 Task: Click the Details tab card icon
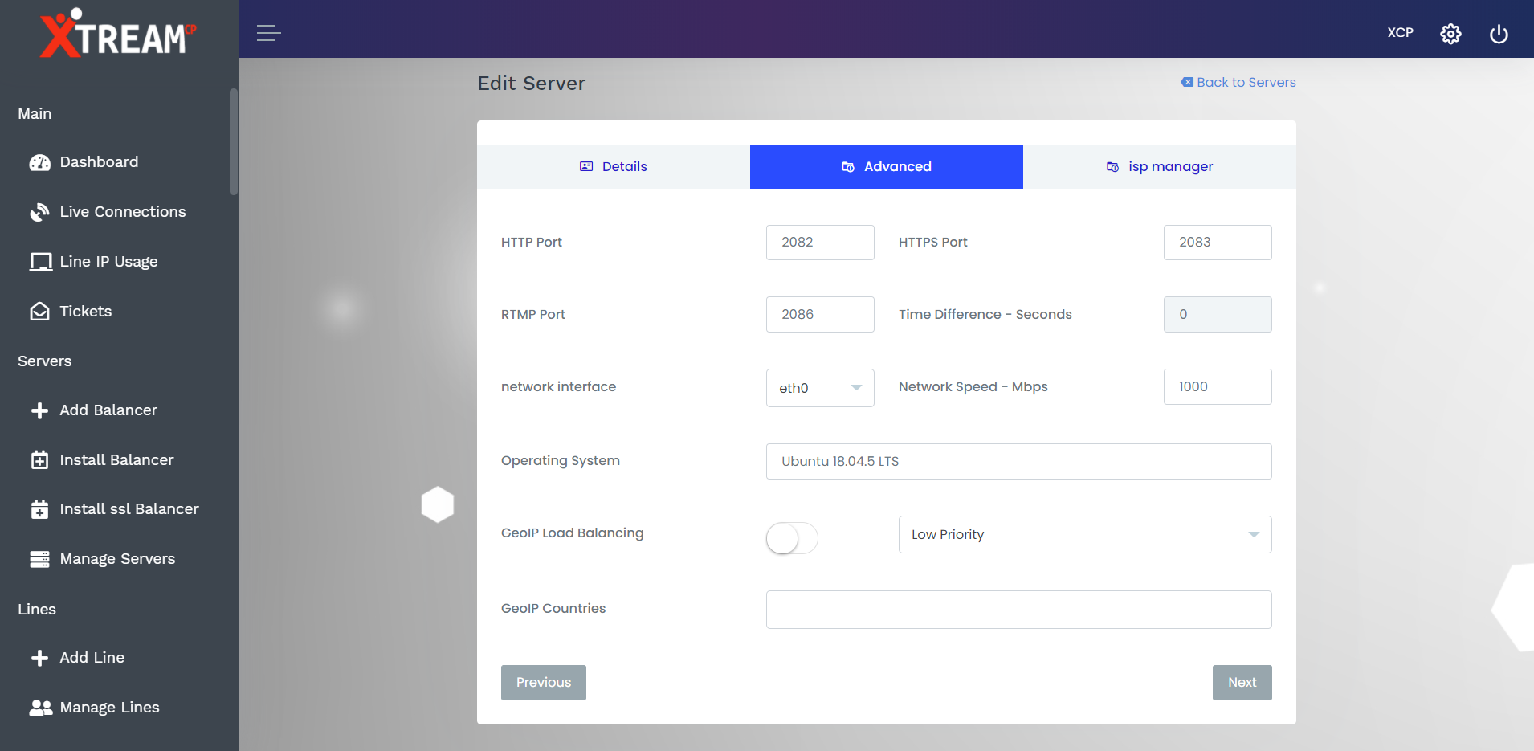coord(586,166)
